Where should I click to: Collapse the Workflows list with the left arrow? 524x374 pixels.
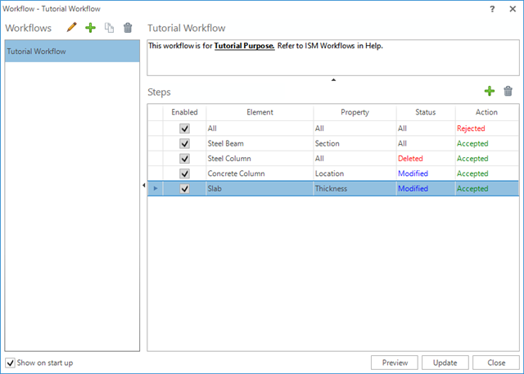click(144, 185)
